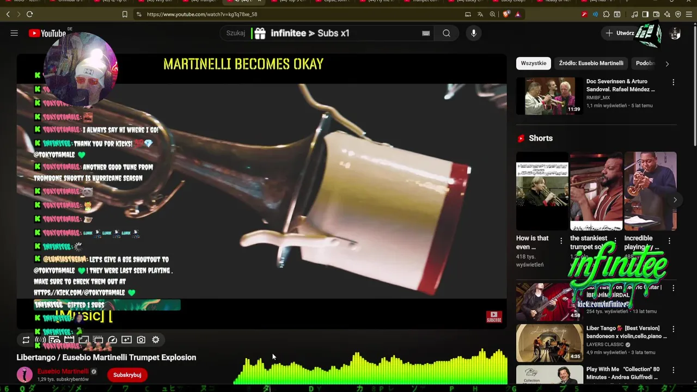Open Brave Shields lion icon
697x392 pixels.
506,14
